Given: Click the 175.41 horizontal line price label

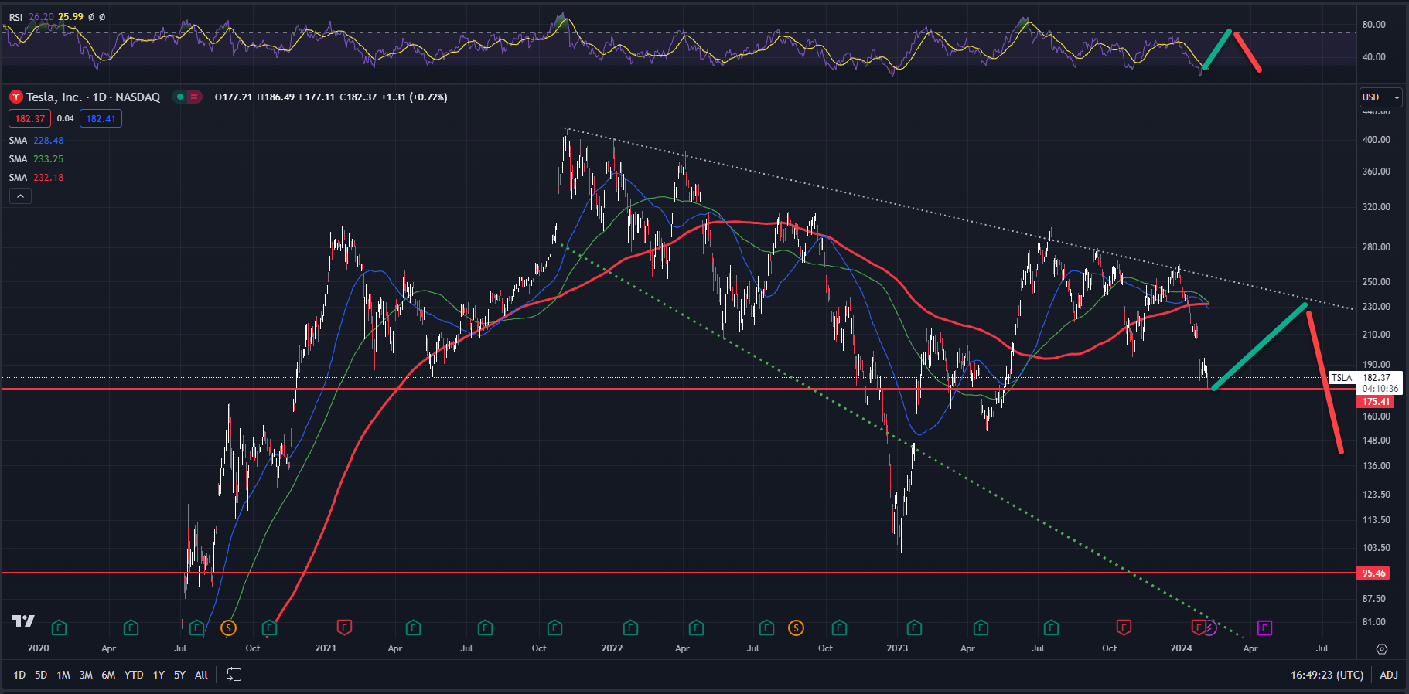Looking at the screenshot, I should tap(1376, 402).
